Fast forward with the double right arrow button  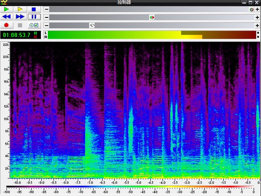(x=20, y=17)
